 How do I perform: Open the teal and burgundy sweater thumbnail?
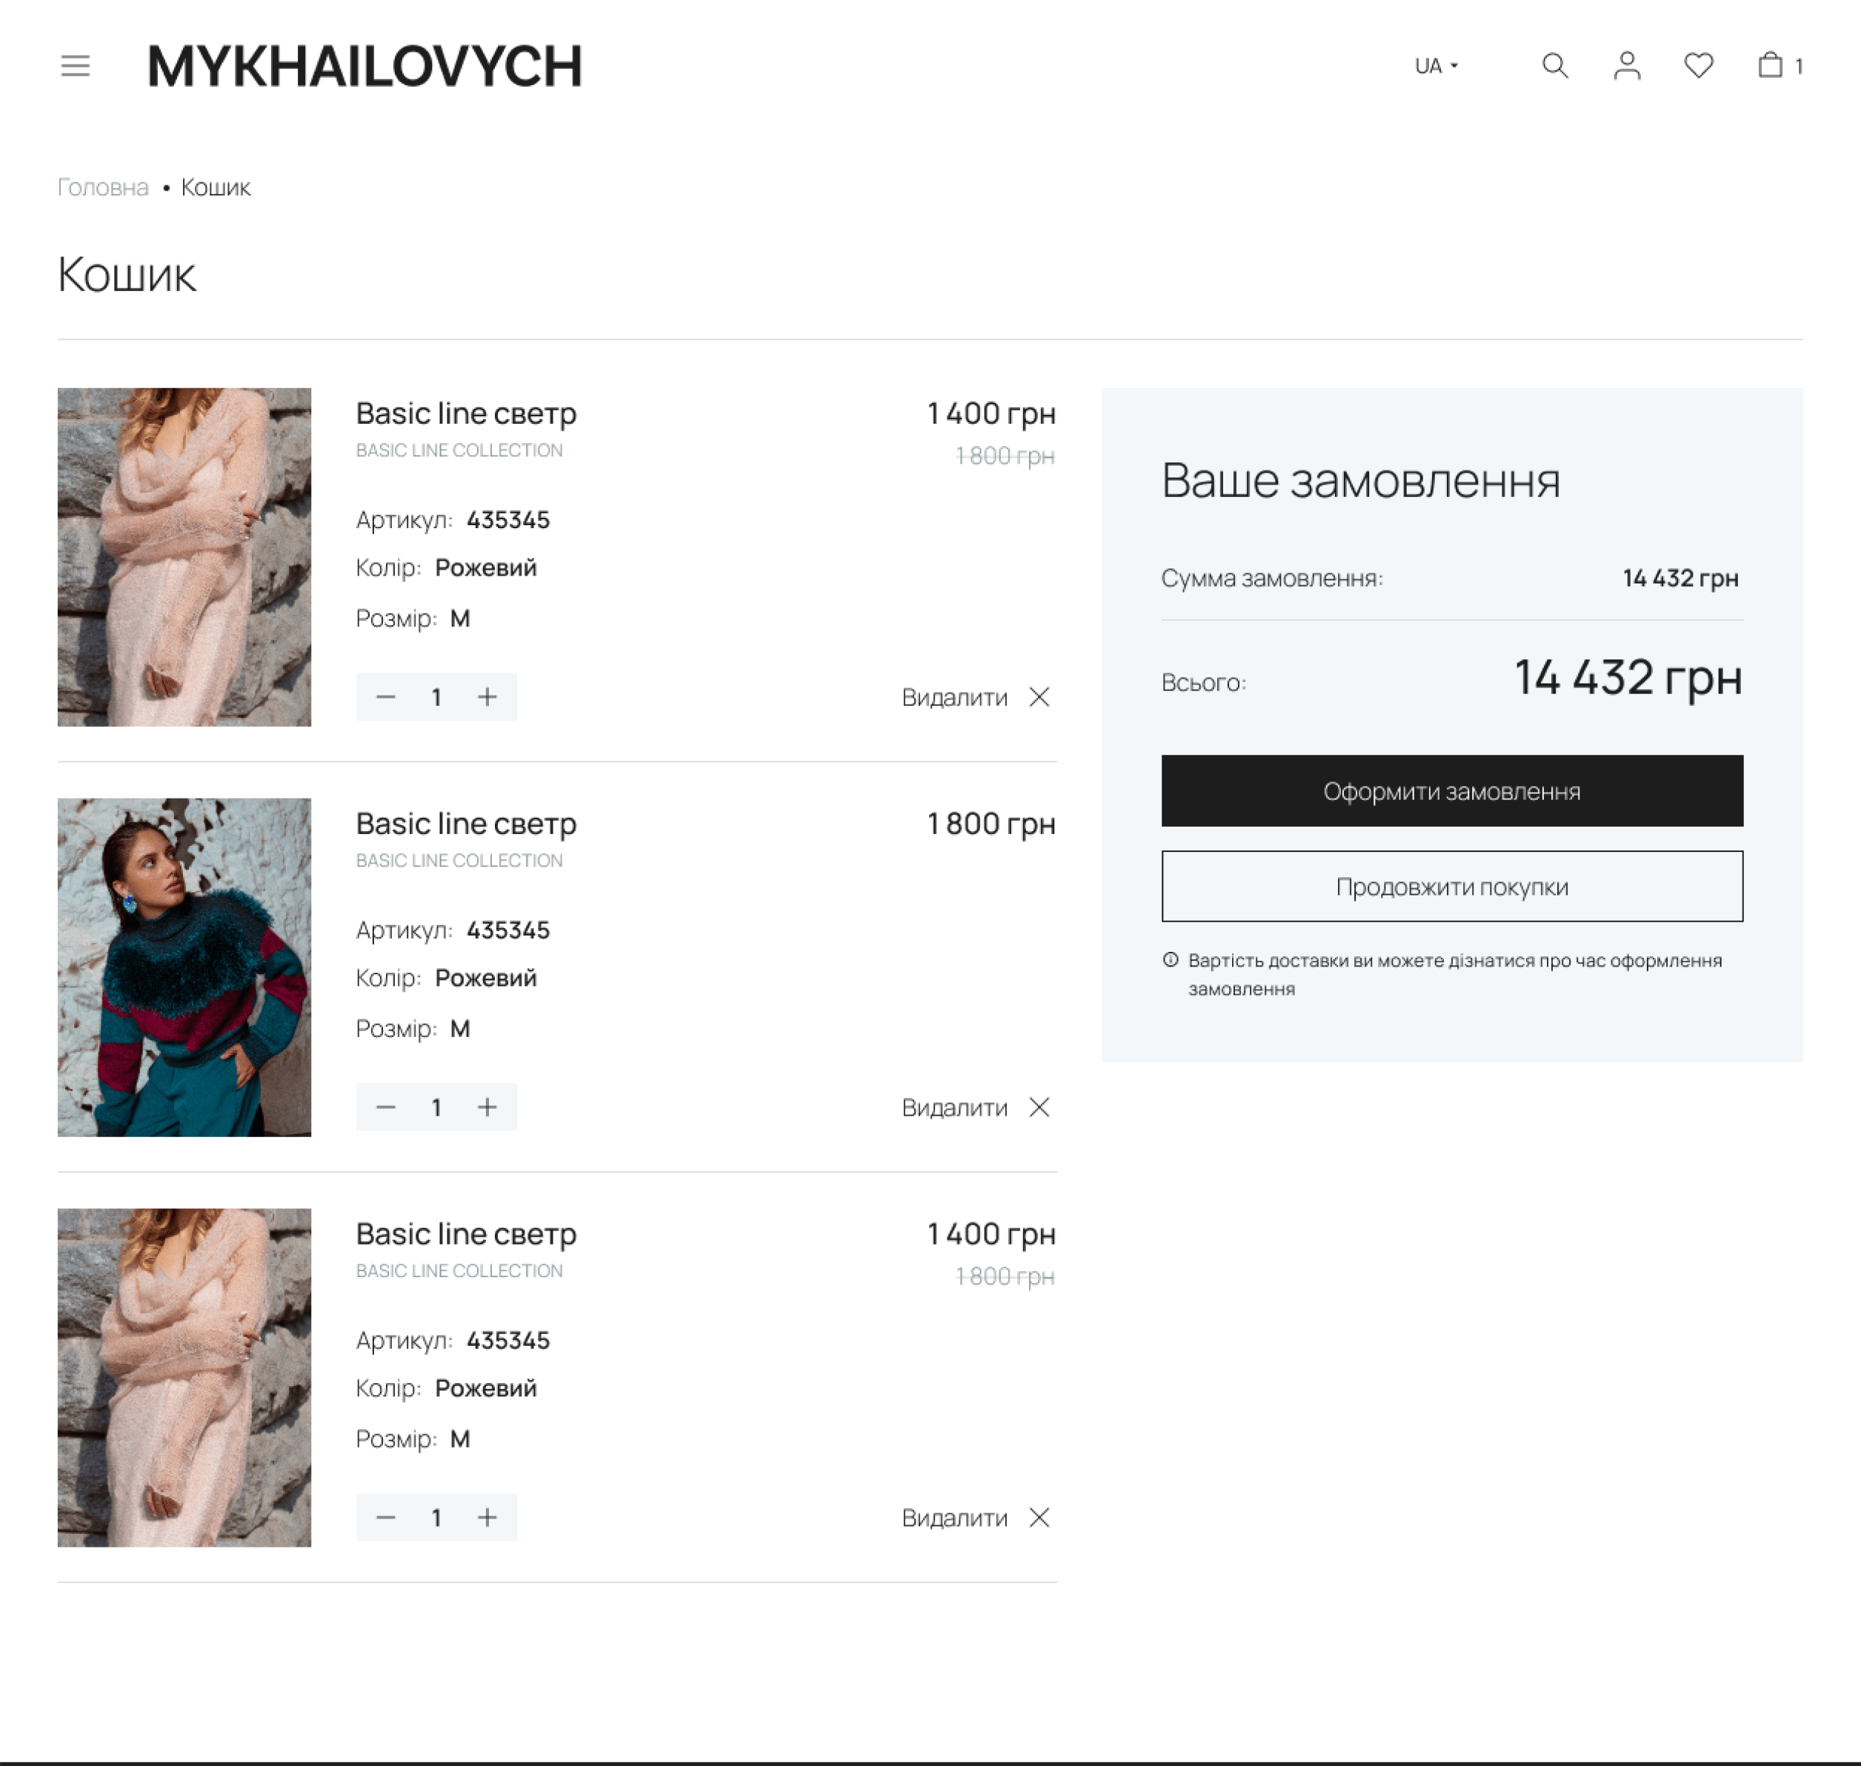tap(184, 967)
